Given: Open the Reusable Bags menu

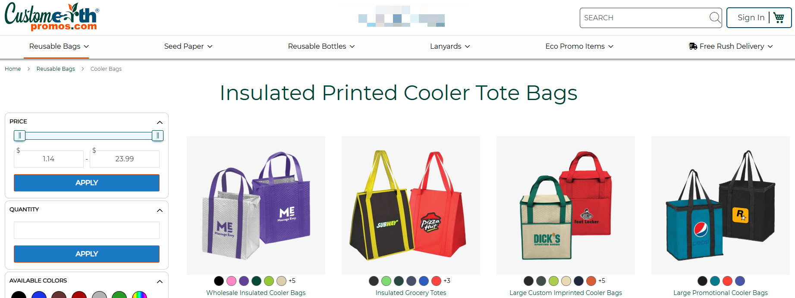Looking at the screenshot, I should [x=59, y=46].
